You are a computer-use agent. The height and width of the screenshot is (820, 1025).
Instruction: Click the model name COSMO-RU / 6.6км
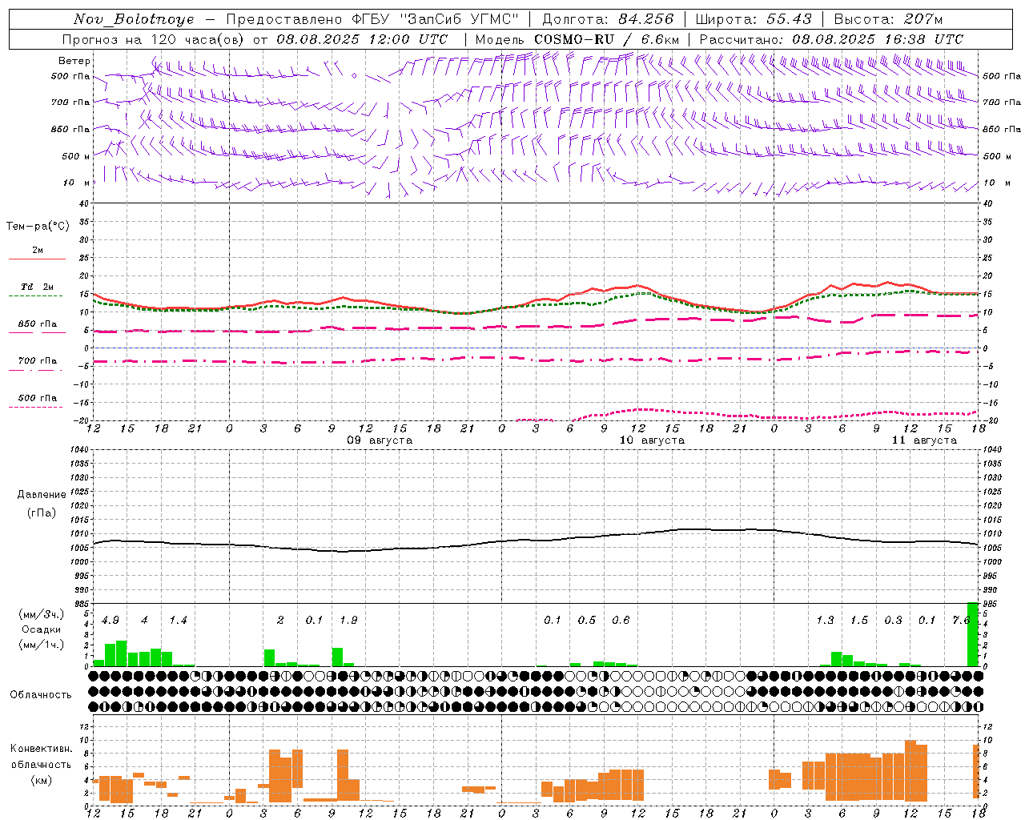click(607, 39)
